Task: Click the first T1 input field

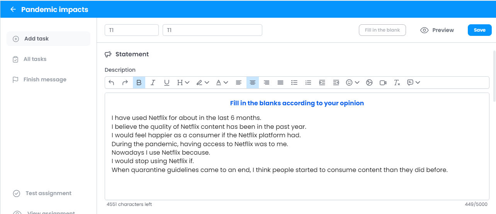Action: pyautogui.click(x=132, y=30)
